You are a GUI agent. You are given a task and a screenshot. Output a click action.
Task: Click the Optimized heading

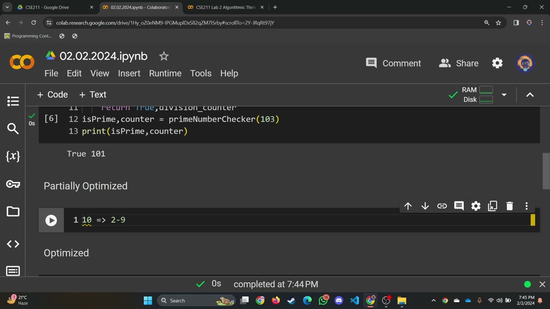tap(66, 253)
